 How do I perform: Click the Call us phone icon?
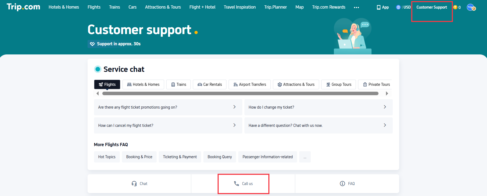click(x=236, y=184)
